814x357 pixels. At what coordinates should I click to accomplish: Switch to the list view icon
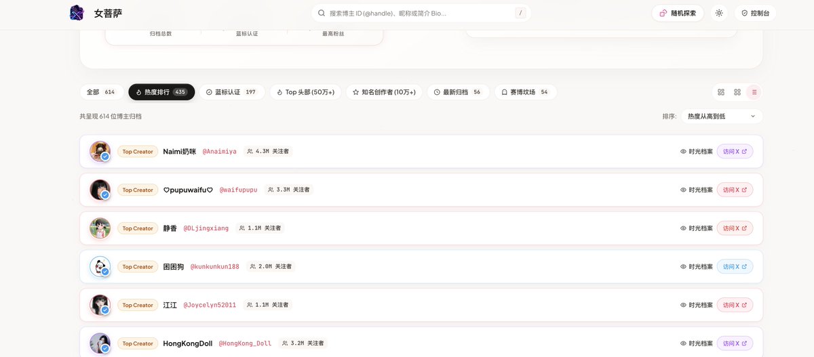pyautogui.click(x=754, y=92)
